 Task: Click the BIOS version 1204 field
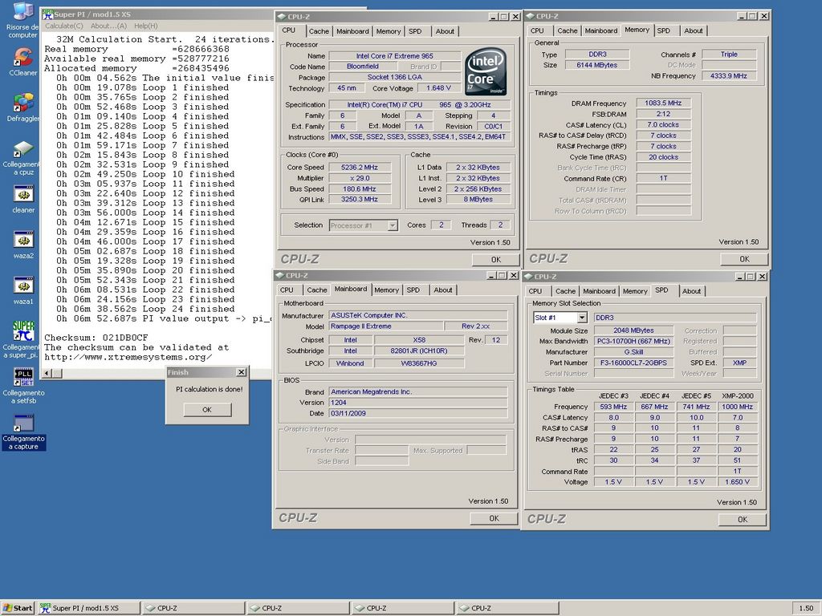(417, 403)
